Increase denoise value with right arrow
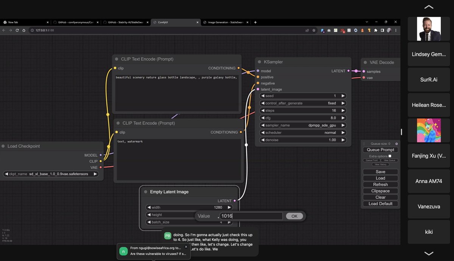 343,140
